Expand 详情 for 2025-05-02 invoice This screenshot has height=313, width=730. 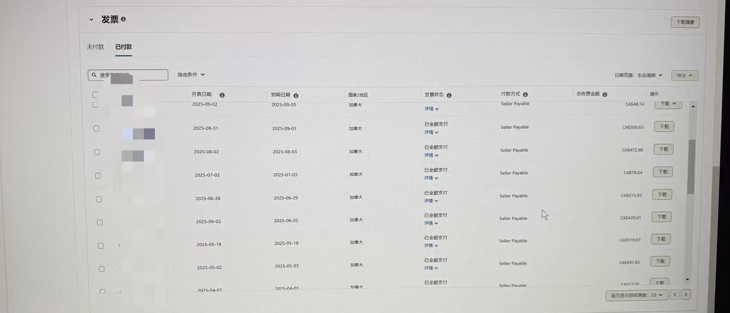[x=431, y=268]
